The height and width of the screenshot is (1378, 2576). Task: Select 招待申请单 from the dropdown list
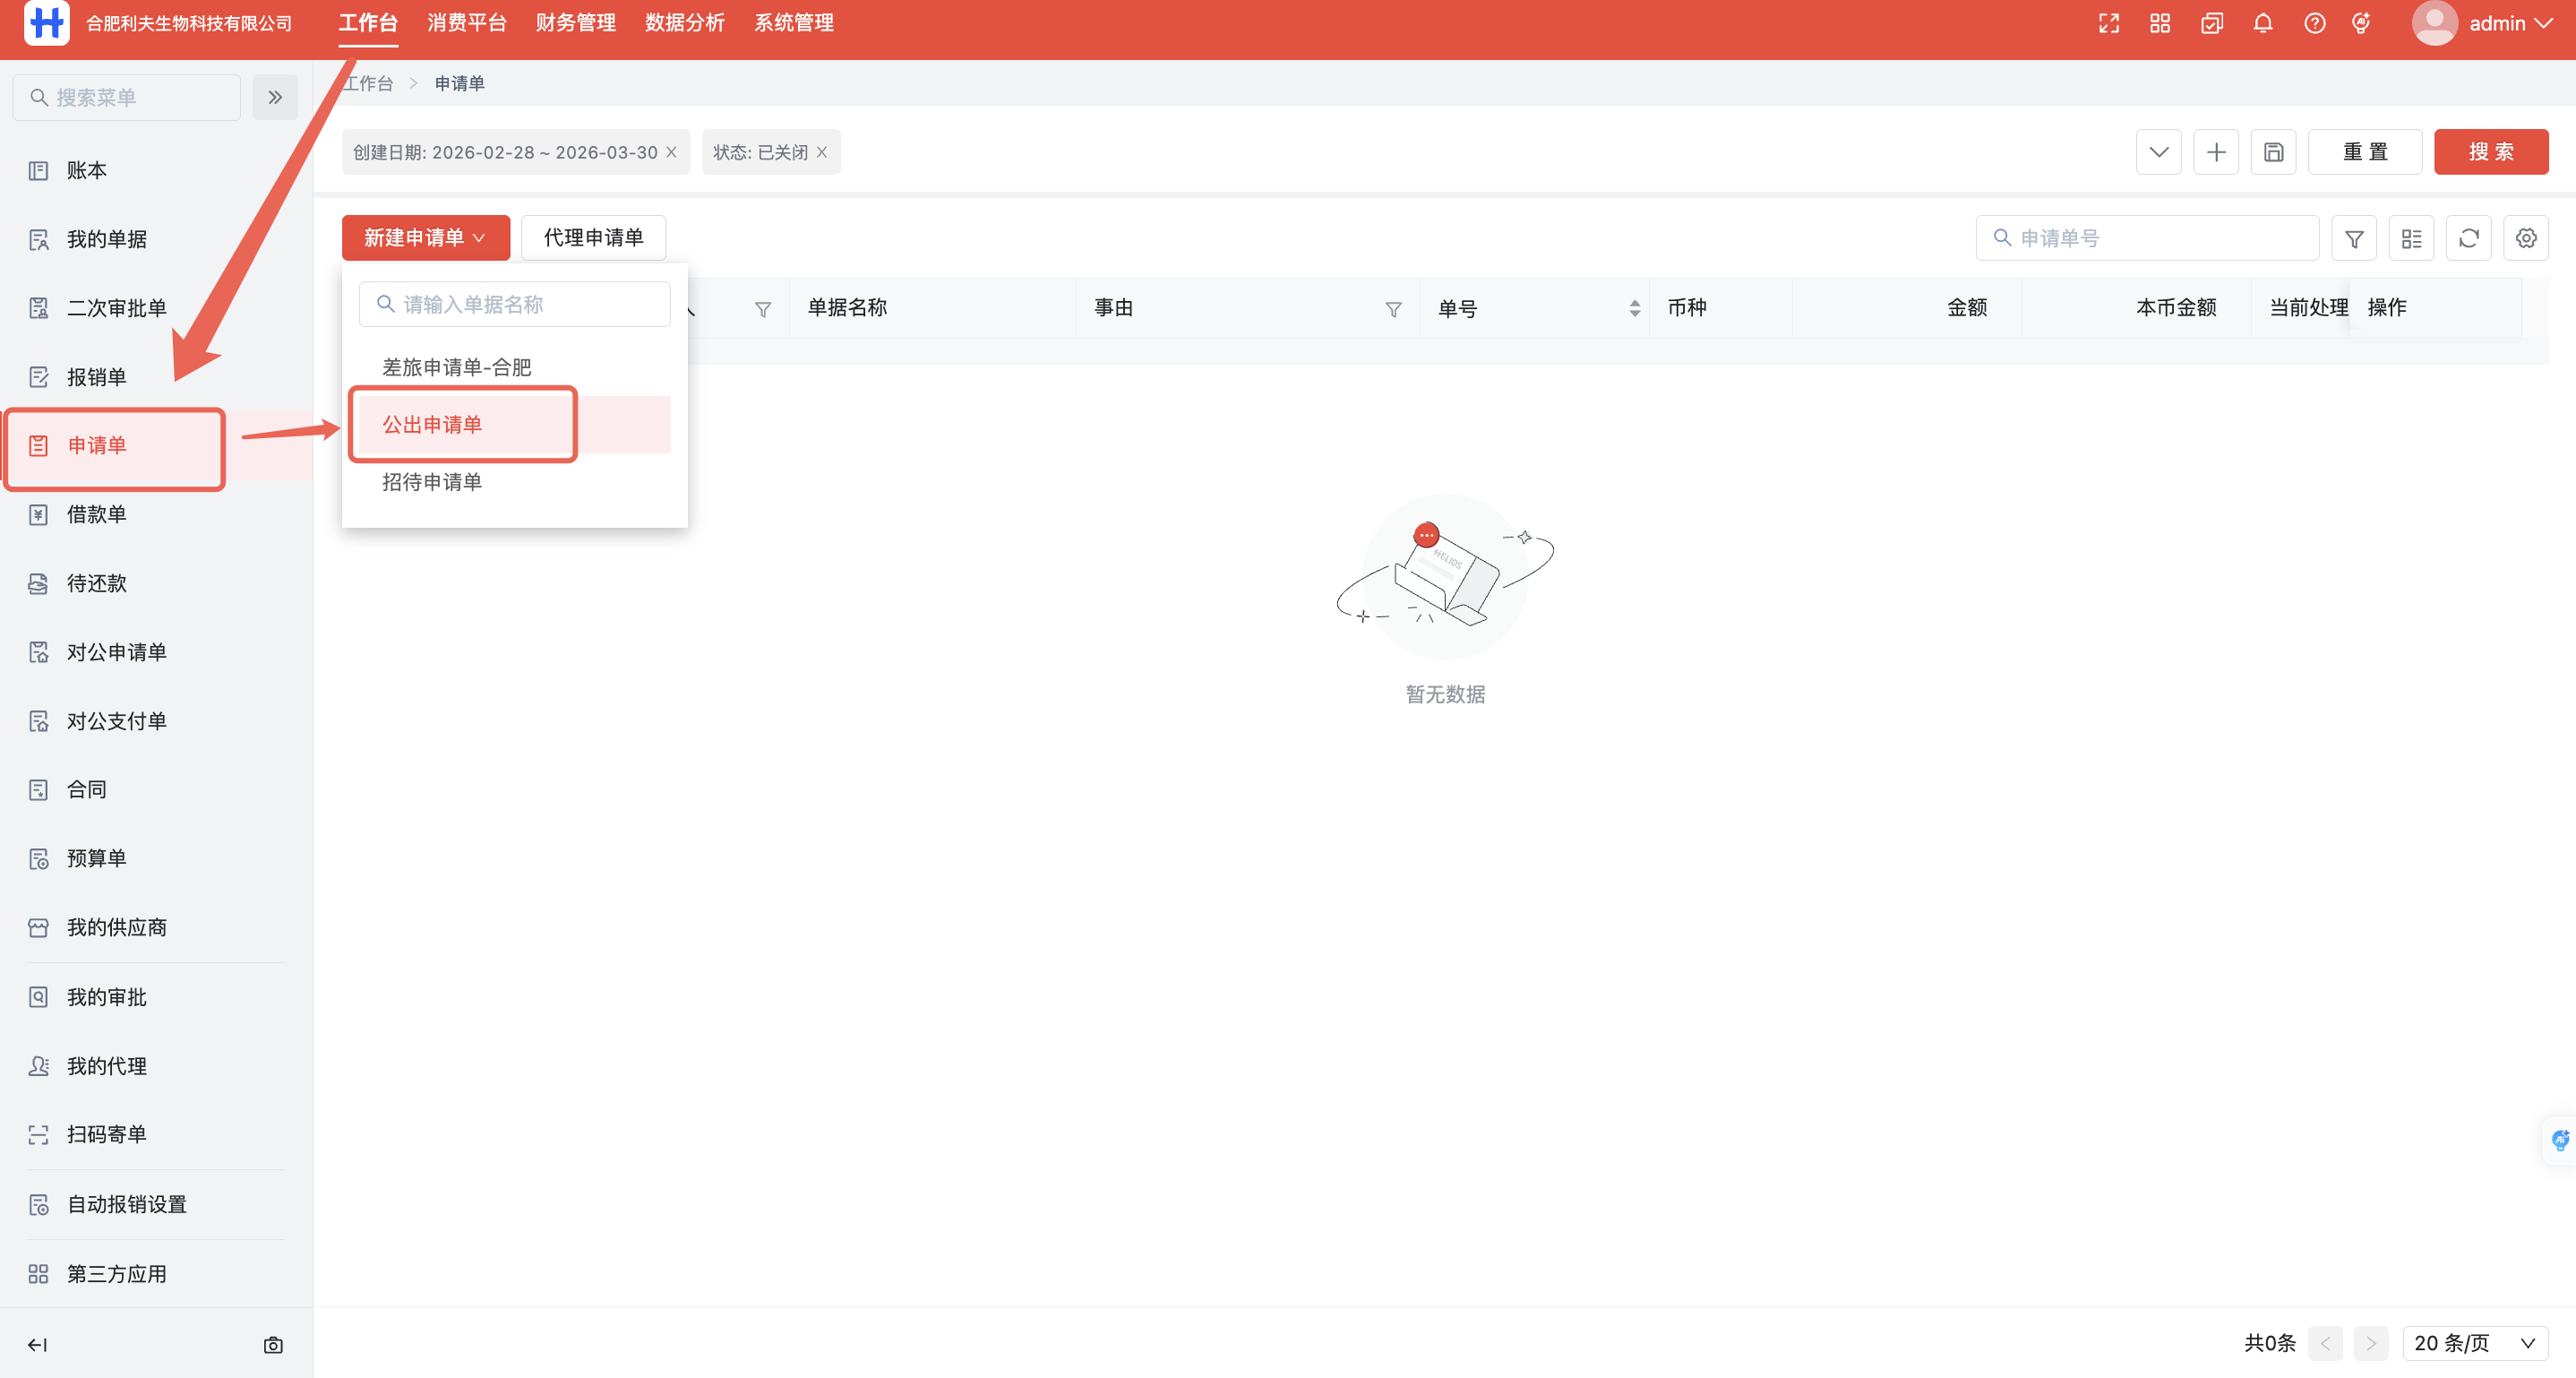point(432,482)
